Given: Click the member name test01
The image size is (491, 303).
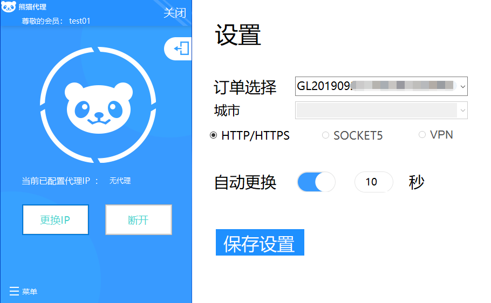Looking at the screenshot, I should pyautogui.click(x=79, y=21).
